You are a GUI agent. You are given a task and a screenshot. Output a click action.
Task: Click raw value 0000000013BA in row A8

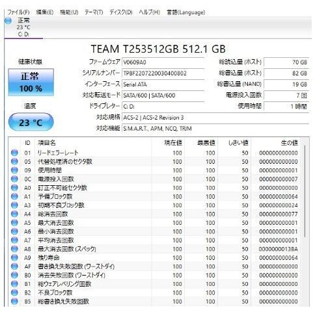tap(279, 249)
